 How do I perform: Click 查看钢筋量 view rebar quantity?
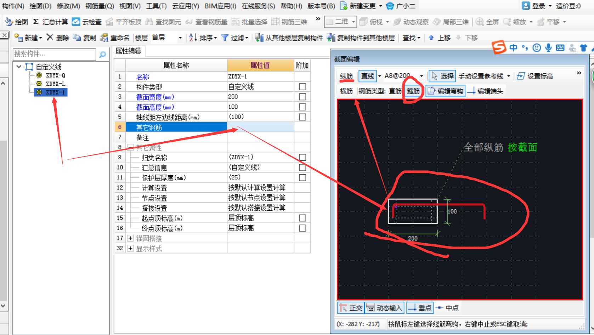(x=207, y=22)
